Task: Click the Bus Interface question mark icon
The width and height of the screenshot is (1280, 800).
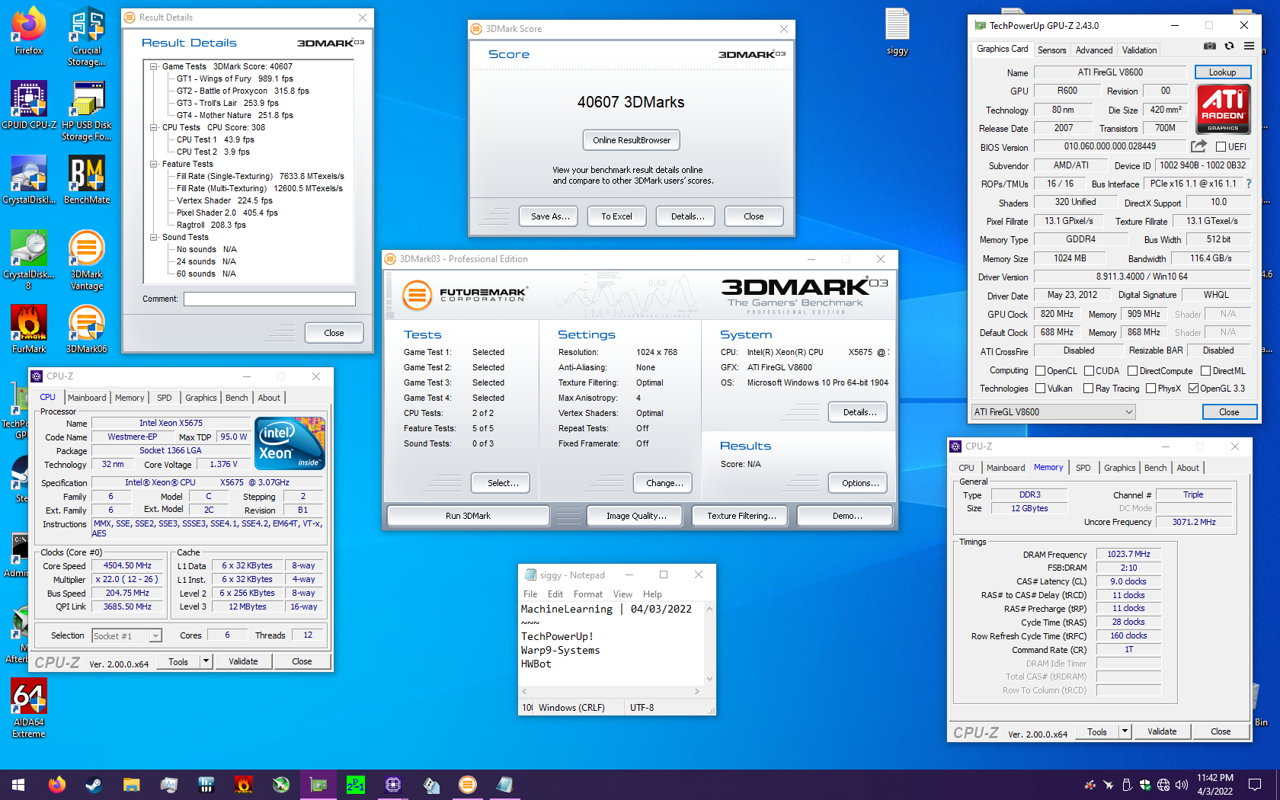Action: 1249,184
